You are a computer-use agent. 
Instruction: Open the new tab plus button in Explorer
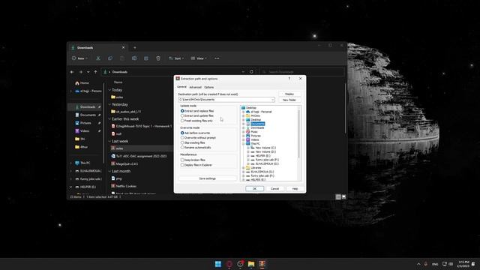(x=135, y=48)
